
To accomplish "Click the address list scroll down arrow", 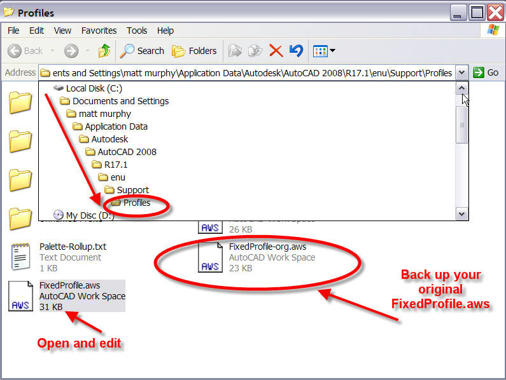I will pyautogui.click(x=462, y=214).
